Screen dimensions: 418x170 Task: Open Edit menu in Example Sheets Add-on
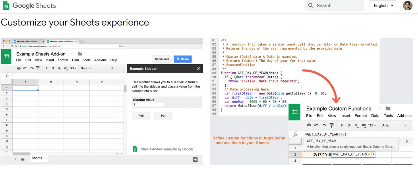click(28, 60)
